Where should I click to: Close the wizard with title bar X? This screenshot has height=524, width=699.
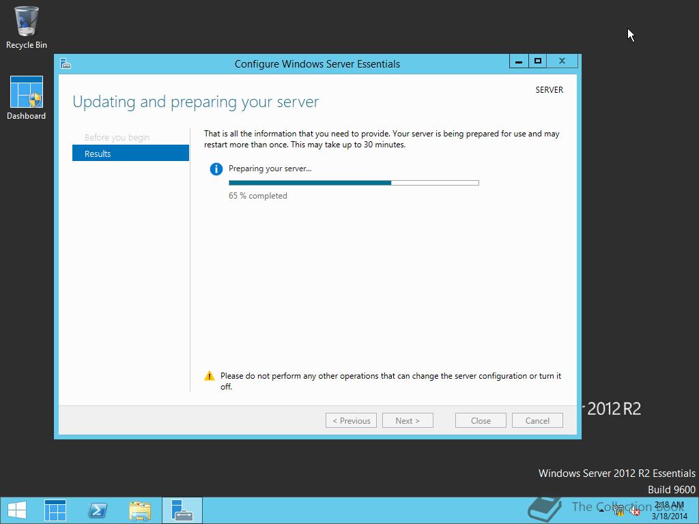point(562,61)
